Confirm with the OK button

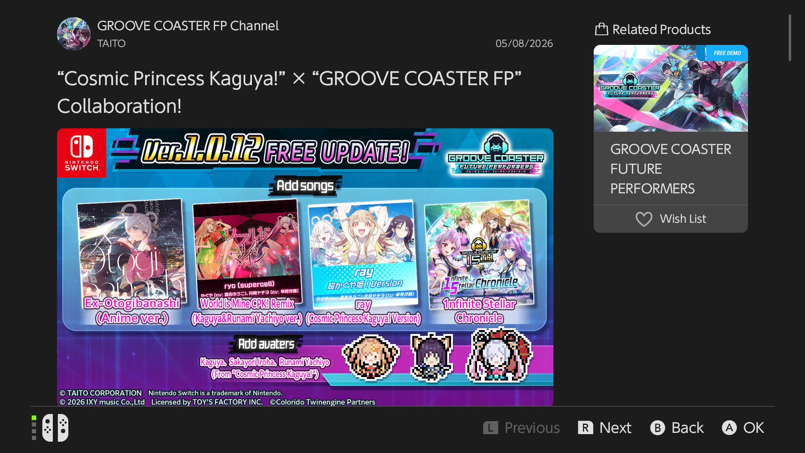743,428
